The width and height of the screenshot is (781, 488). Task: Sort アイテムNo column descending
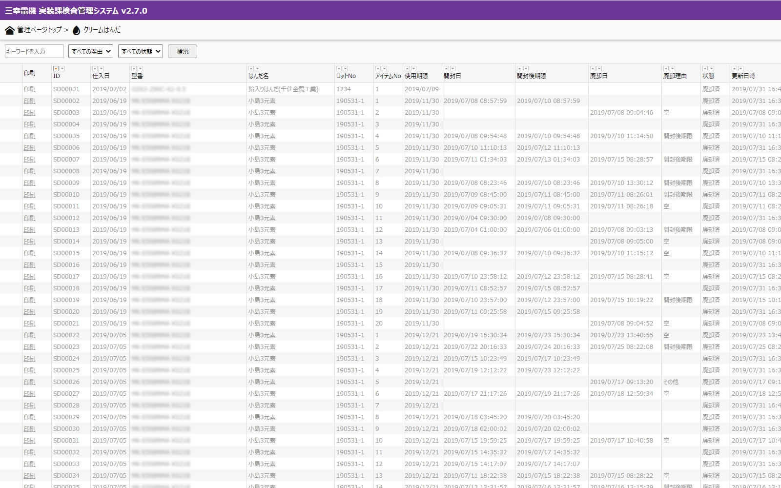(384, 69)
